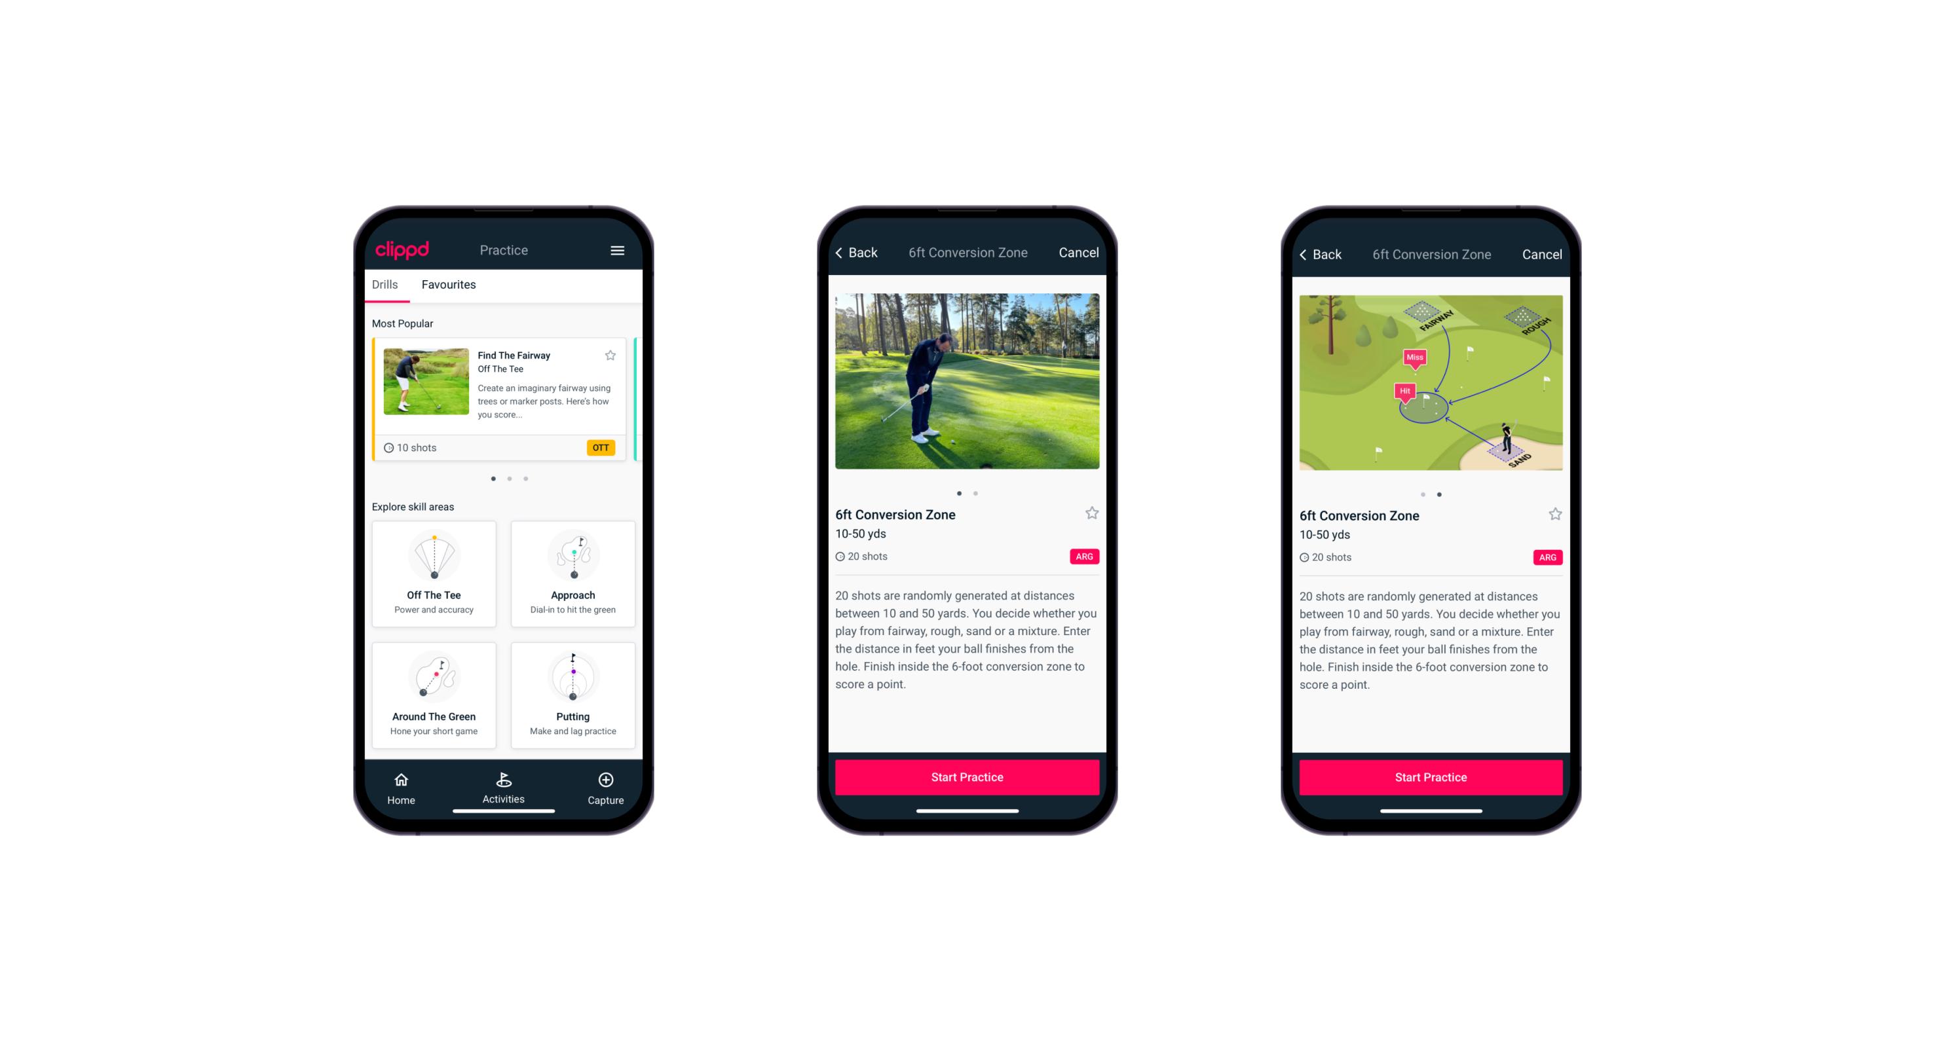Switch to the Drills tab
The image size is (1935, 1041).
(385, 286)
